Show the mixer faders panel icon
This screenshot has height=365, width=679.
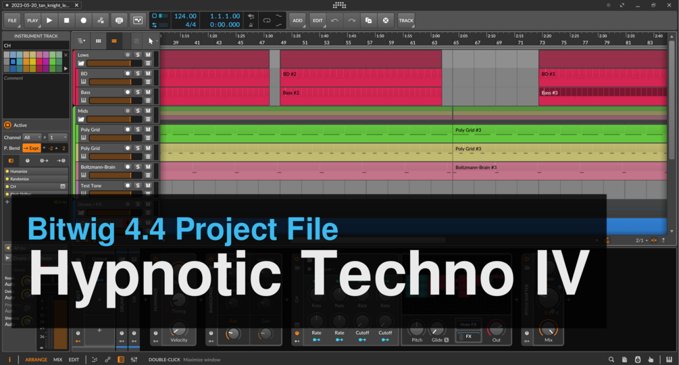[x=134, y=360]
